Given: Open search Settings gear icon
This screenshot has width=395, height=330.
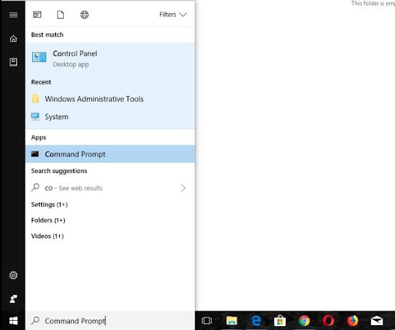Looking at the screenshot, I should click(x=14, y=275).
